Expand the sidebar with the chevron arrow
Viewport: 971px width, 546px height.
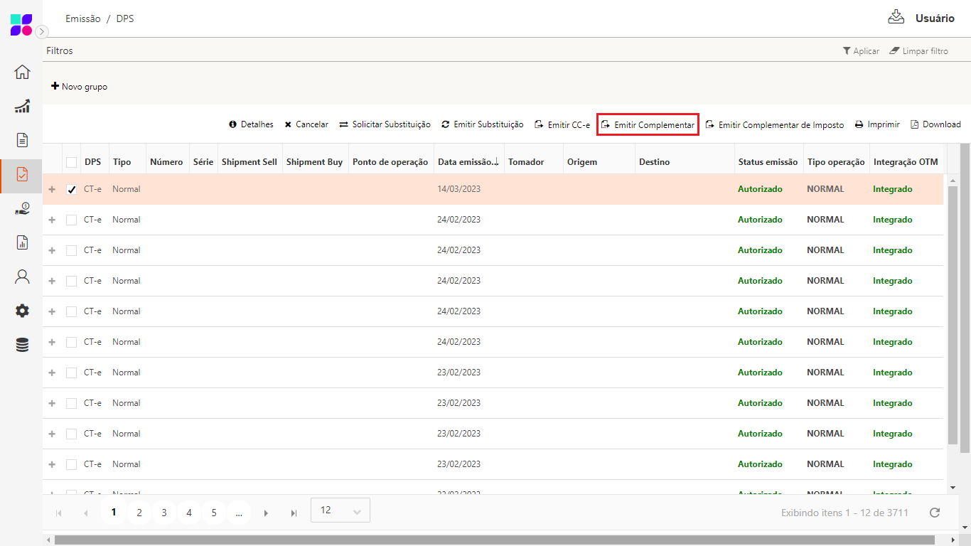[x=42, y=31]
